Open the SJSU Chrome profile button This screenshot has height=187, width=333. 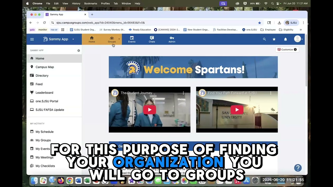291,23
